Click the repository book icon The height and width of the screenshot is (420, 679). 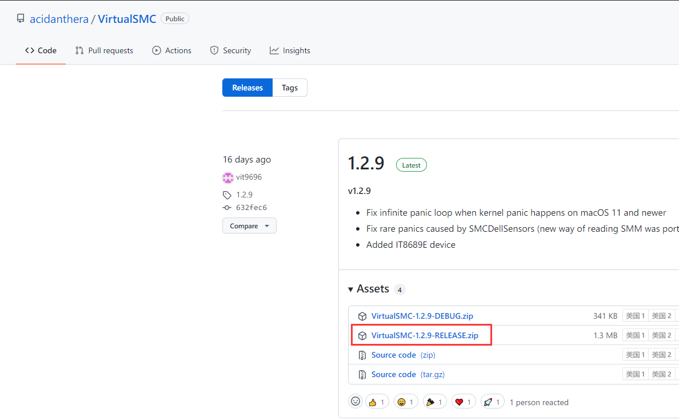pyautogui.click(x=21, y=19)
